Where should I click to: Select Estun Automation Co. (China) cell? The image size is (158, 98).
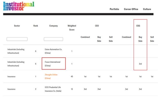[x=53, y=51]
